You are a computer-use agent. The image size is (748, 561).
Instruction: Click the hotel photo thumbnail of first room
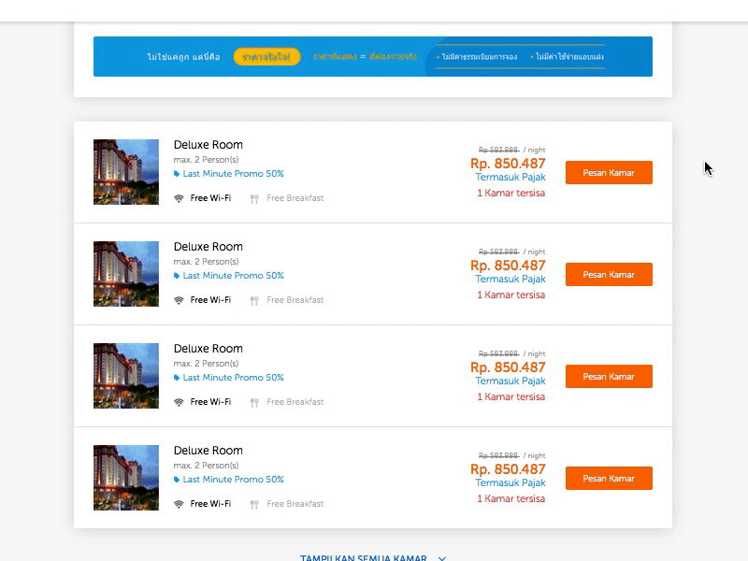click(x=125, y=171)
